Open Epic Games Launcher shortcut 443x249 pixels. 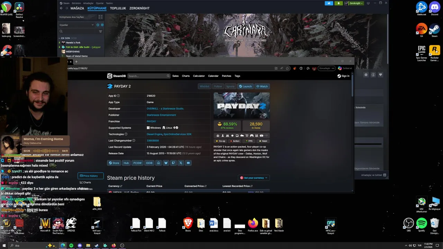422,53
